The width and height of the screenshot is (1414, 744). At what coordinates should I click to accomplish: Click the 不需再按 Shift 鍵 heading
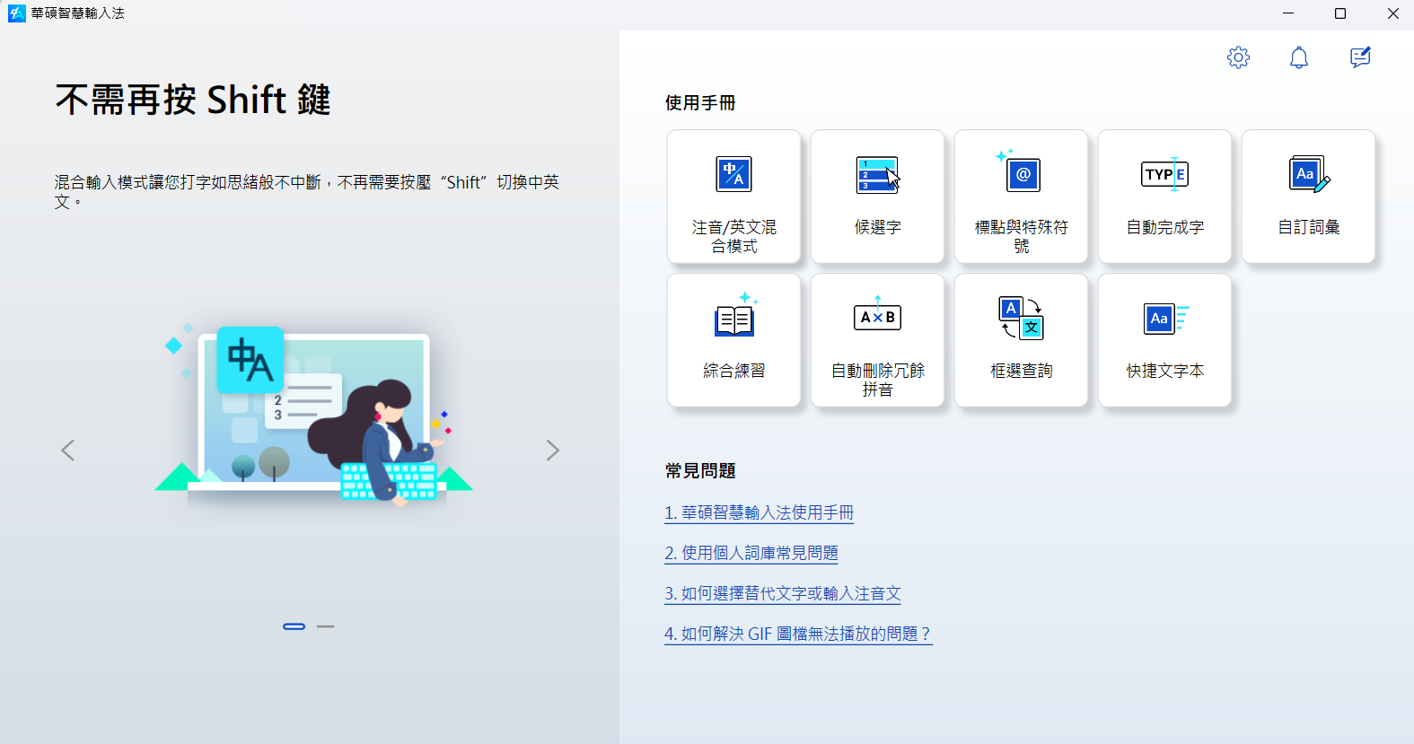(193, 100)
